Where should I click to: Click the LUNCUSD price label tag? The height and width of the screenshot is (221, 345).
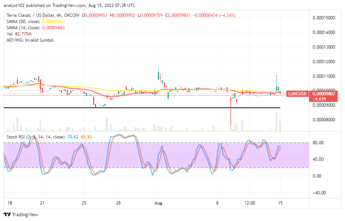297,94
